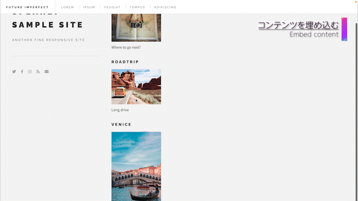Screen dimensions: 358x201
Task: Go to the Feugiat navigation item
Action: [x=112, y=7]
